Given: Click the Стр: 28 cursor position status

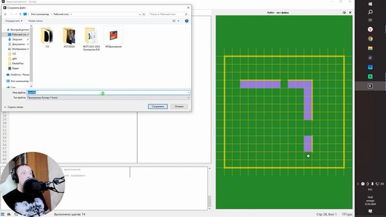Looking at the screenshot, I should pyautogui.click(x=326, y=215).
